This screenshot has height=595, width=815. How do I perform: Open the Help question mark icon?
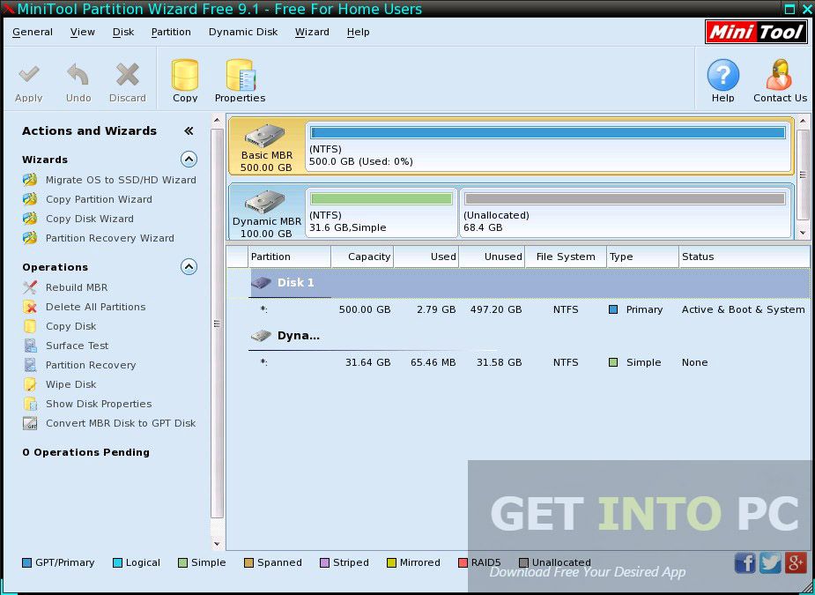pos(723,75)
